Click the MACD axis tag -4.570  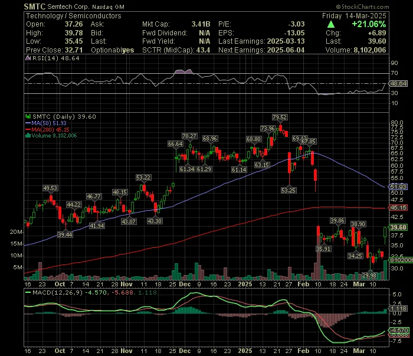coord(399,330)
